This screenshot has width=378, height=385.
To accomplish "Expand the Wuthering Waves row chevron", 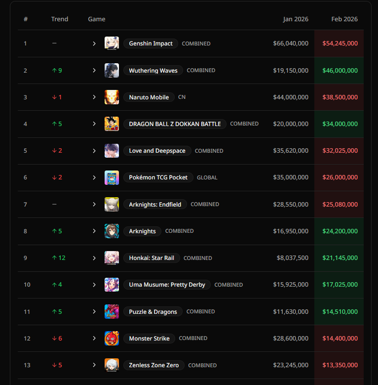I will (x=94, y=71).
